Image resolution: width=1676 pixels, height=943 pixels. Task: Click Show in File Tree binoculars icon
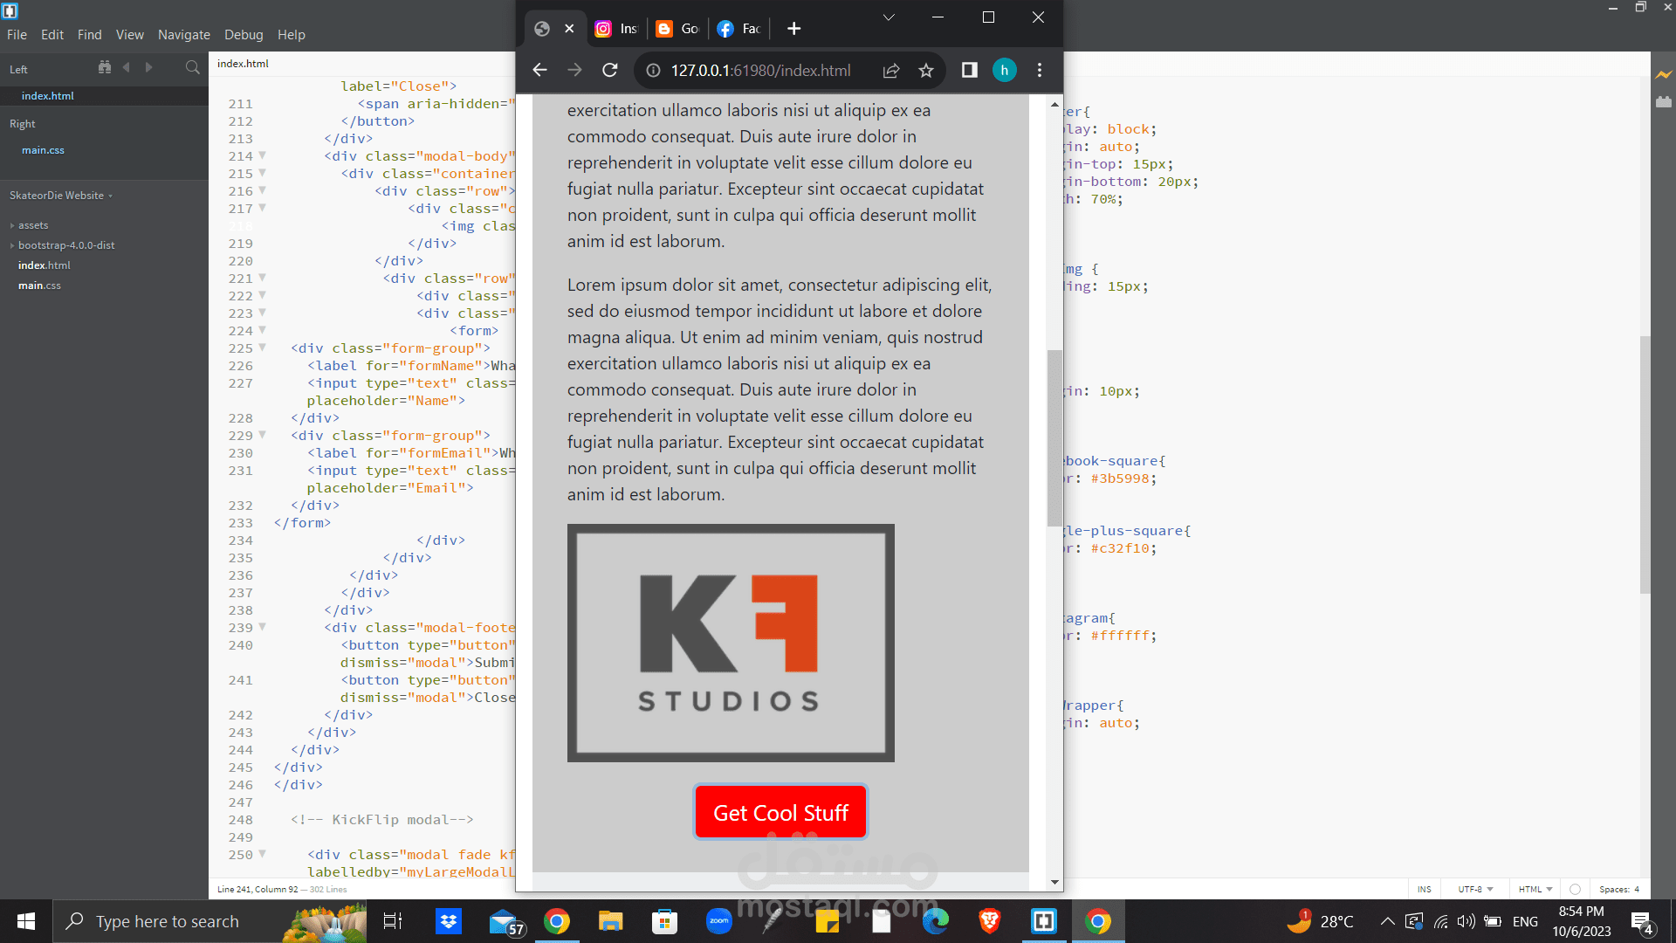tap(105, 67)
